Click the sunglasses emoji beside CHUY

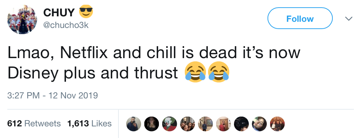point(86,12)
